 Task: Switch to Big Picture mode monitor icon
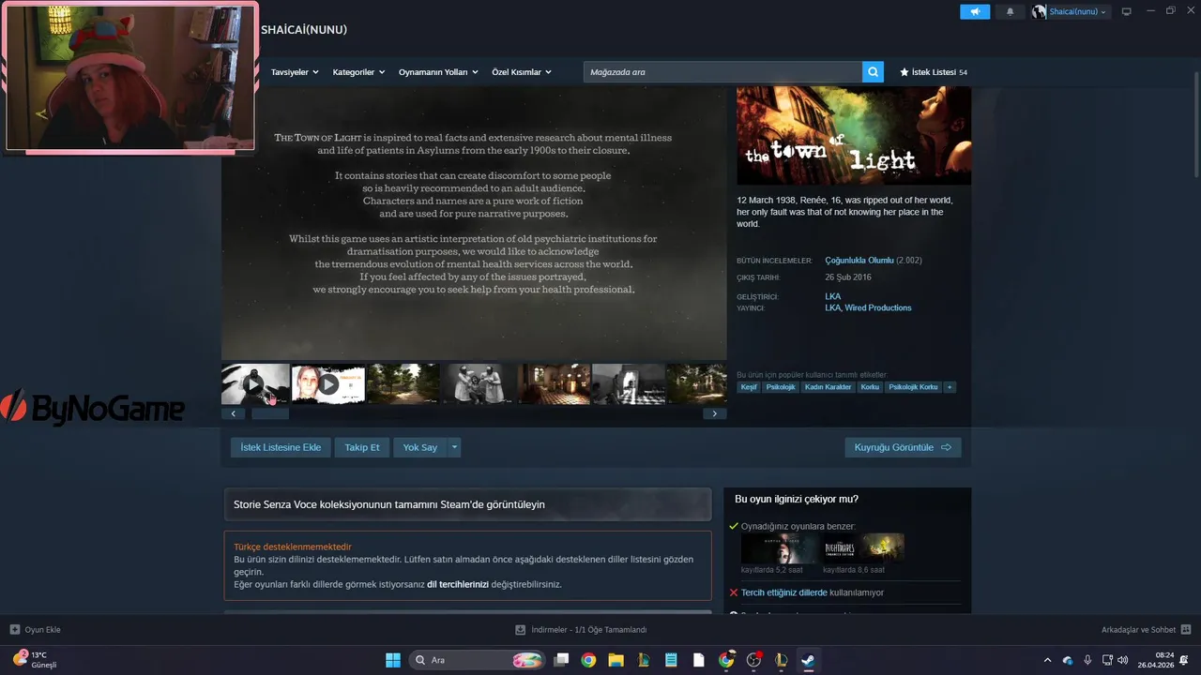[x=1127, y=12]
